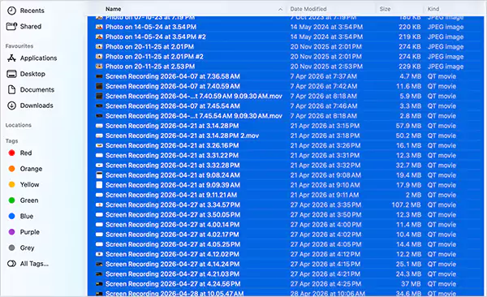The height and width of the screenshot is (297, 487).
Task: Sort by the Date Modified column
Action: pyautogui.click(x=308, y=9)
